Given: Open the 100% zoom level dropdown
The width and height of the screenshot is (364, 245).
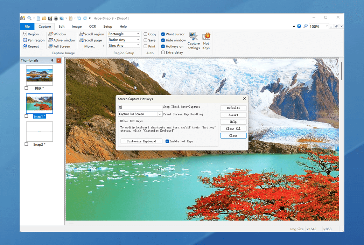Looking at the screenshot, I should pyautogui.click(x=327, y=26).
